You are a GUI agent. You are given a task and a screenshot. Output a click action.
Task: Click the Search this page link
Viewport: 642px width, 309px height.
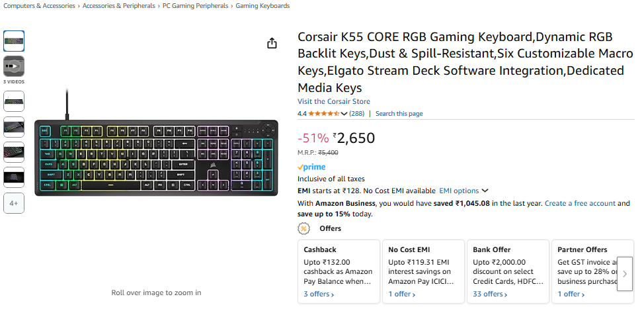399,114
